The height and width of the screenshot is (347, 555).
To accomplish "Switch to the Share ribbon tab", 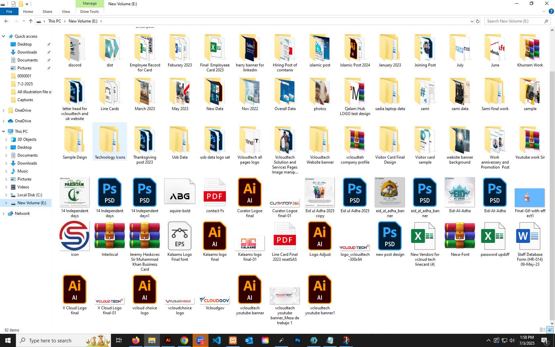I will tap(47, 12).
